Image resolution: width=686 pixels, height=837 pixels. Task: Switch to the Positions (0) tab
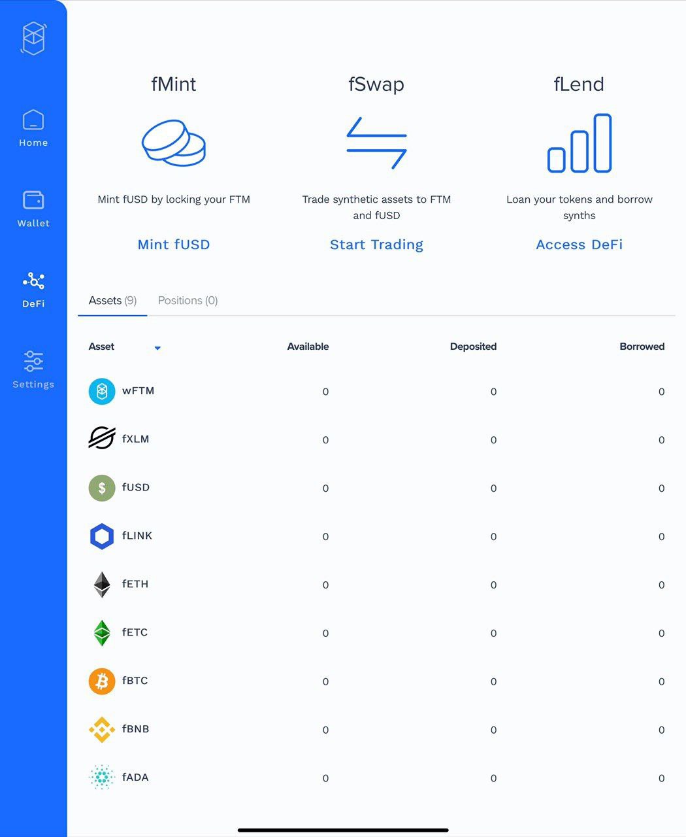188,301
